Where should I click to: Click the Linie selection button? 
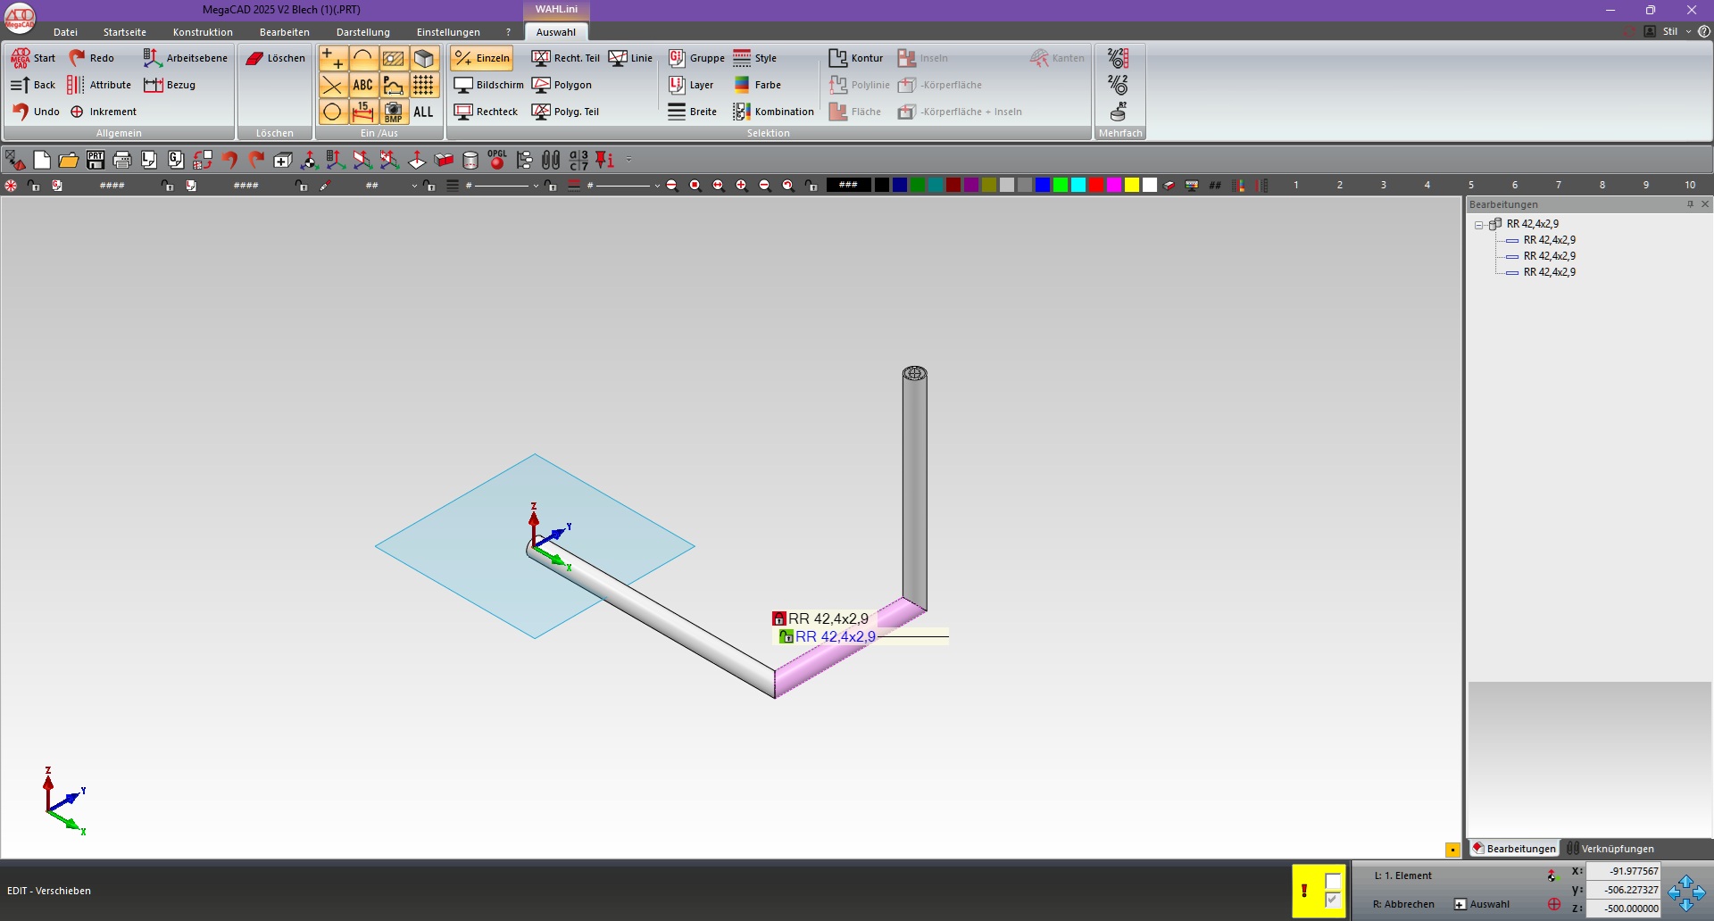[x=630, y=58]
